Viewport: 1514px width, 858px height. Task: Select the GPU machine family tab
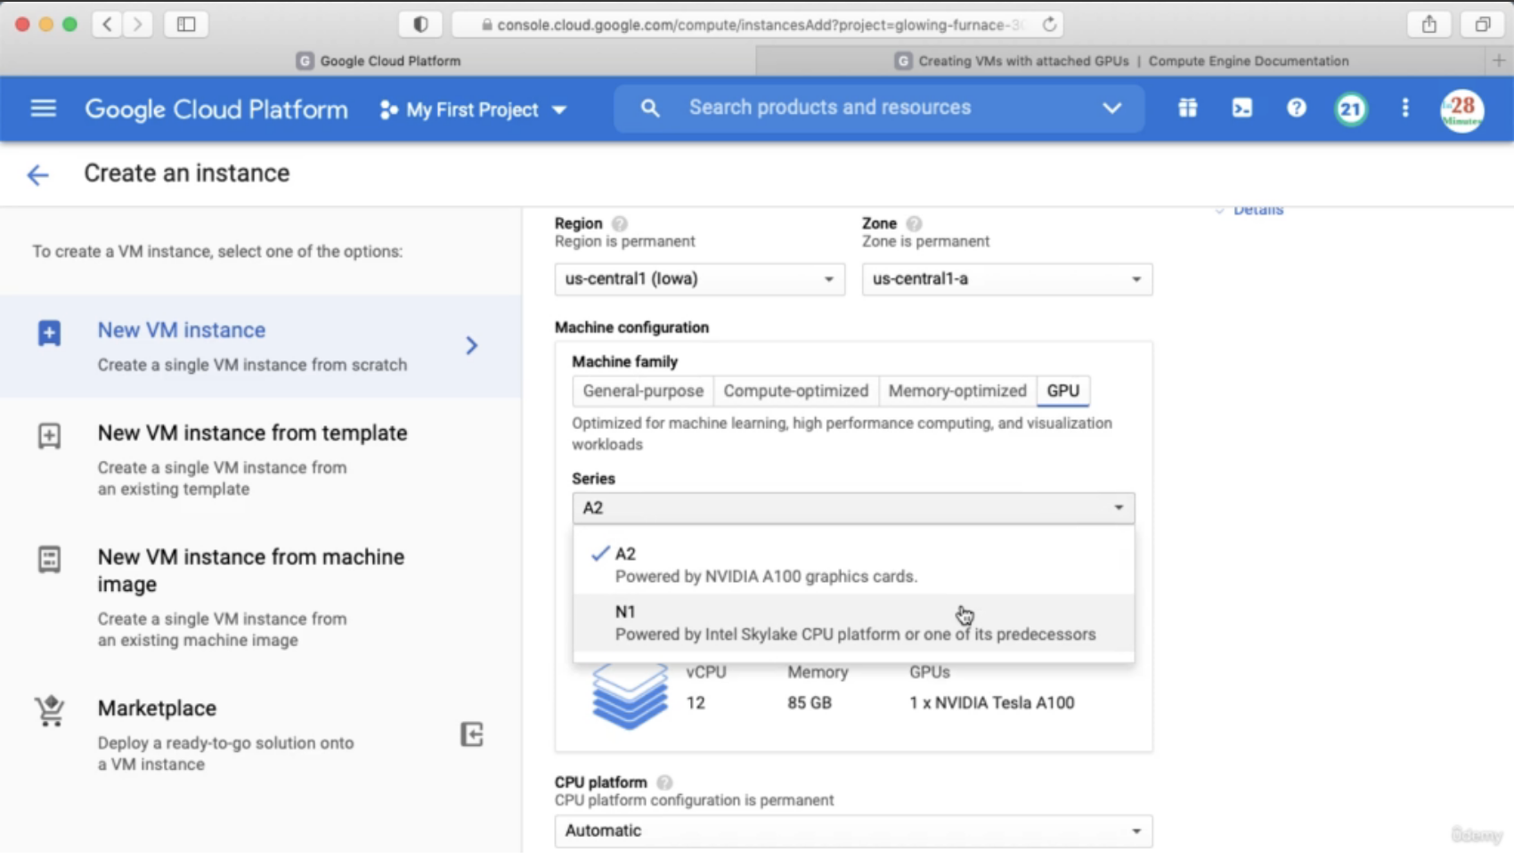(1062, 391)
